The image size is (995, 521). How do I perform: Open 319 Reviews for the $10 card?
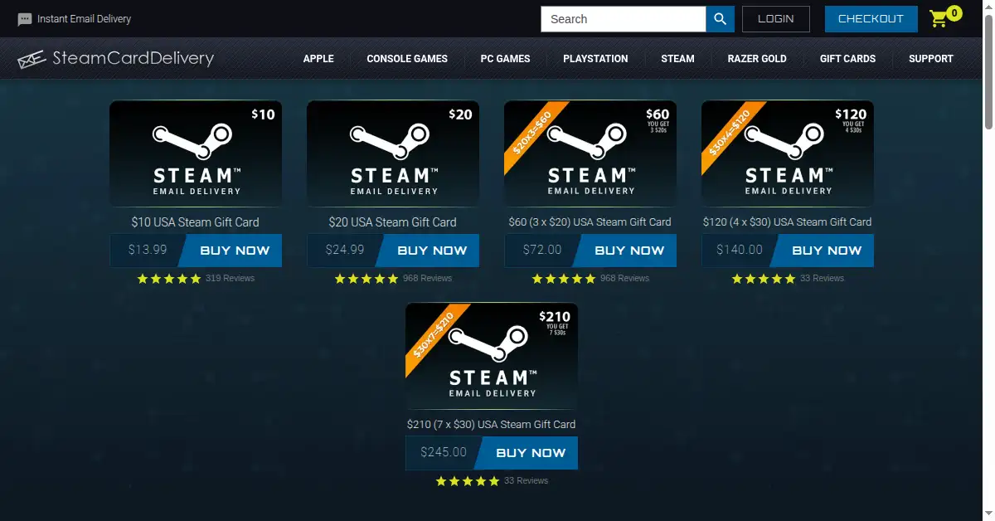tap(230, 279)
